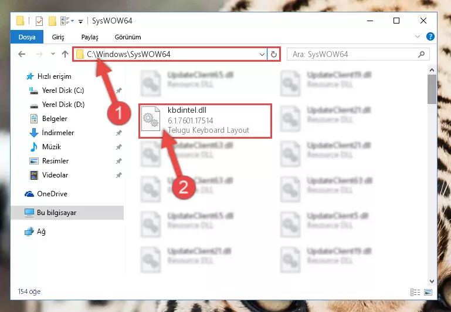
Task: Open İndirmeler folder in sidebar
Action: click(x=58, y=133)
